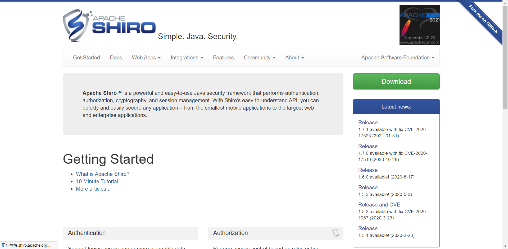Viewport: 508px width, 249px height.
Task: Open Release link for 1.7.1 news
Action: (368, 123)
